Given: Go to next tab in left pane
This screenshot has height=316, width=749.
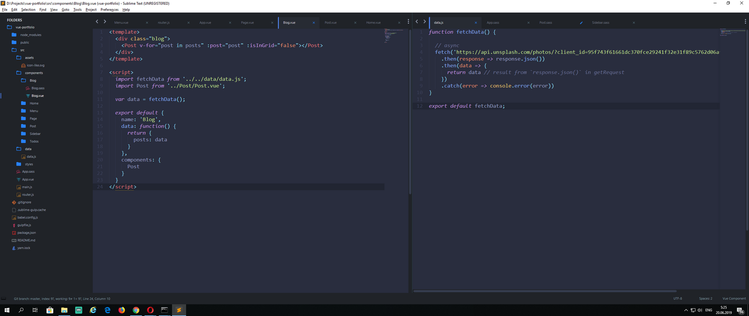Looking at the screenshot, I should pos(105,22).
